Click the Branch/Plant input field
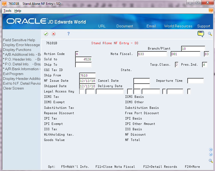The height and width of the screenshot is (171, 215). point(193,49)
